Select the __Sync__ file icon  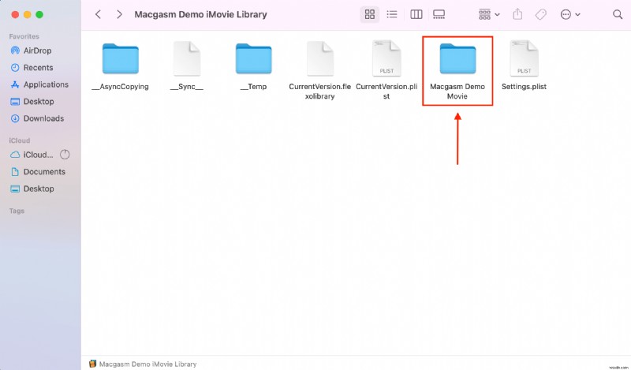[x=187, y=58]
